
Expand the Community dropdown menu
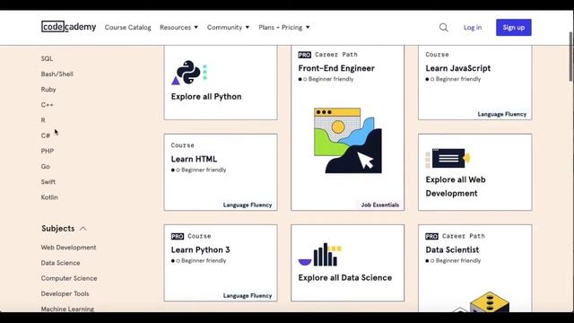click(x=228, y=28)
